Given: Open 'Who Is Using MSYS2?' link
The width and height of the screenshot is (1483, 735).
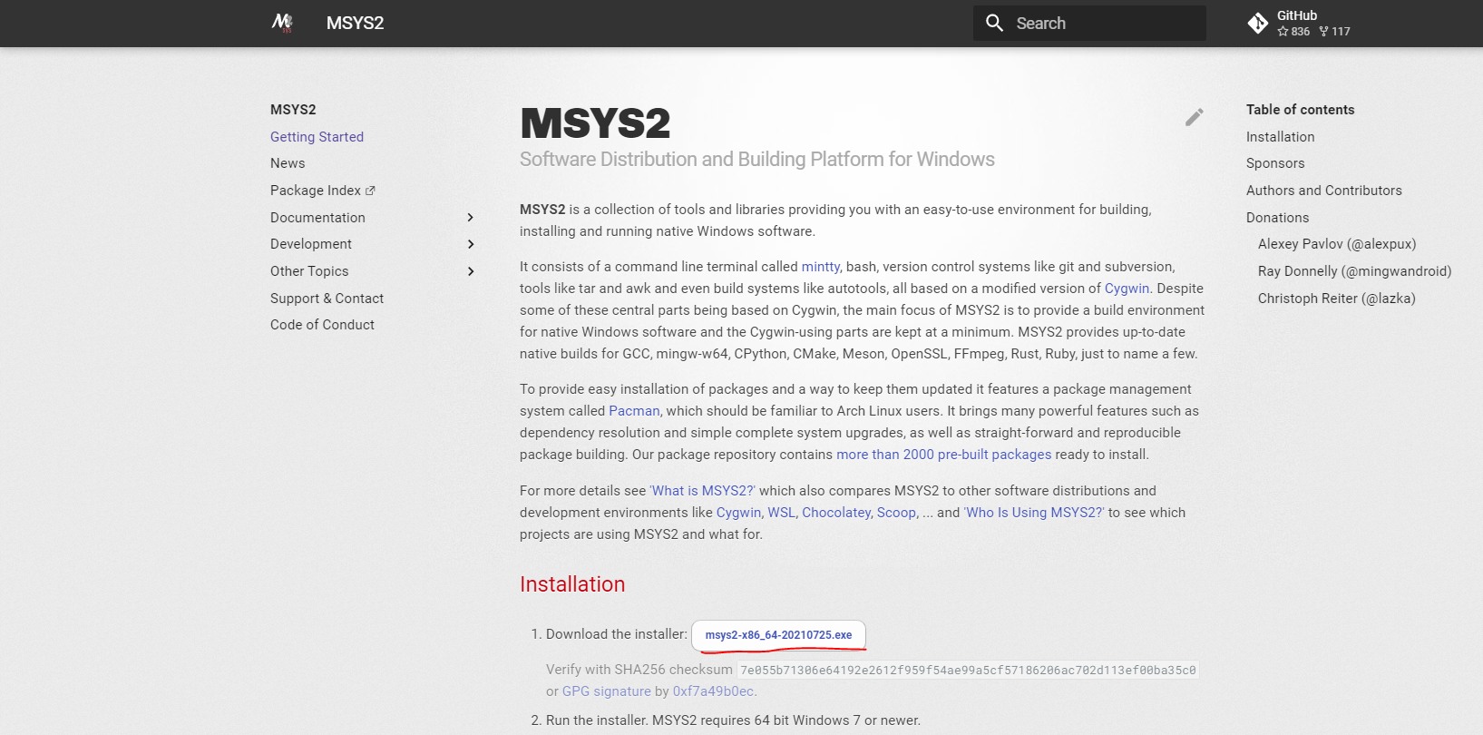Looking at the screenshot, I should [x=1034, y=513].
